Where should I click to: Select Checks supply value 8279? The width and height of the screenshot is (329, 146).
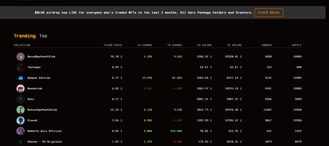pos(298,142)
